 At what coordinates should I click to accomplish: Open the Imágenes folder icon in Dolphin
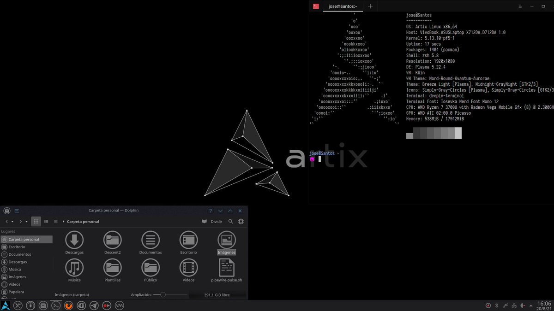pyautogui.click(x=227, y=240)
